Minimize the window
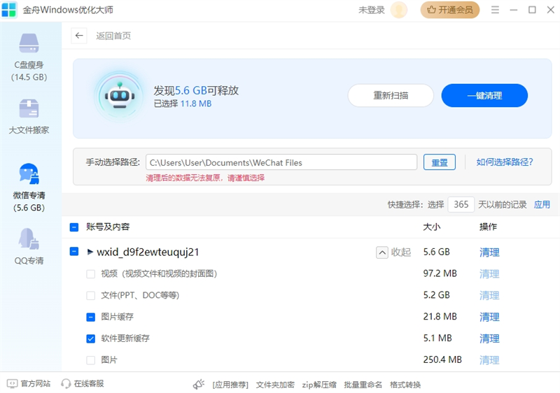The image size is (560, 393). point(514,10)
